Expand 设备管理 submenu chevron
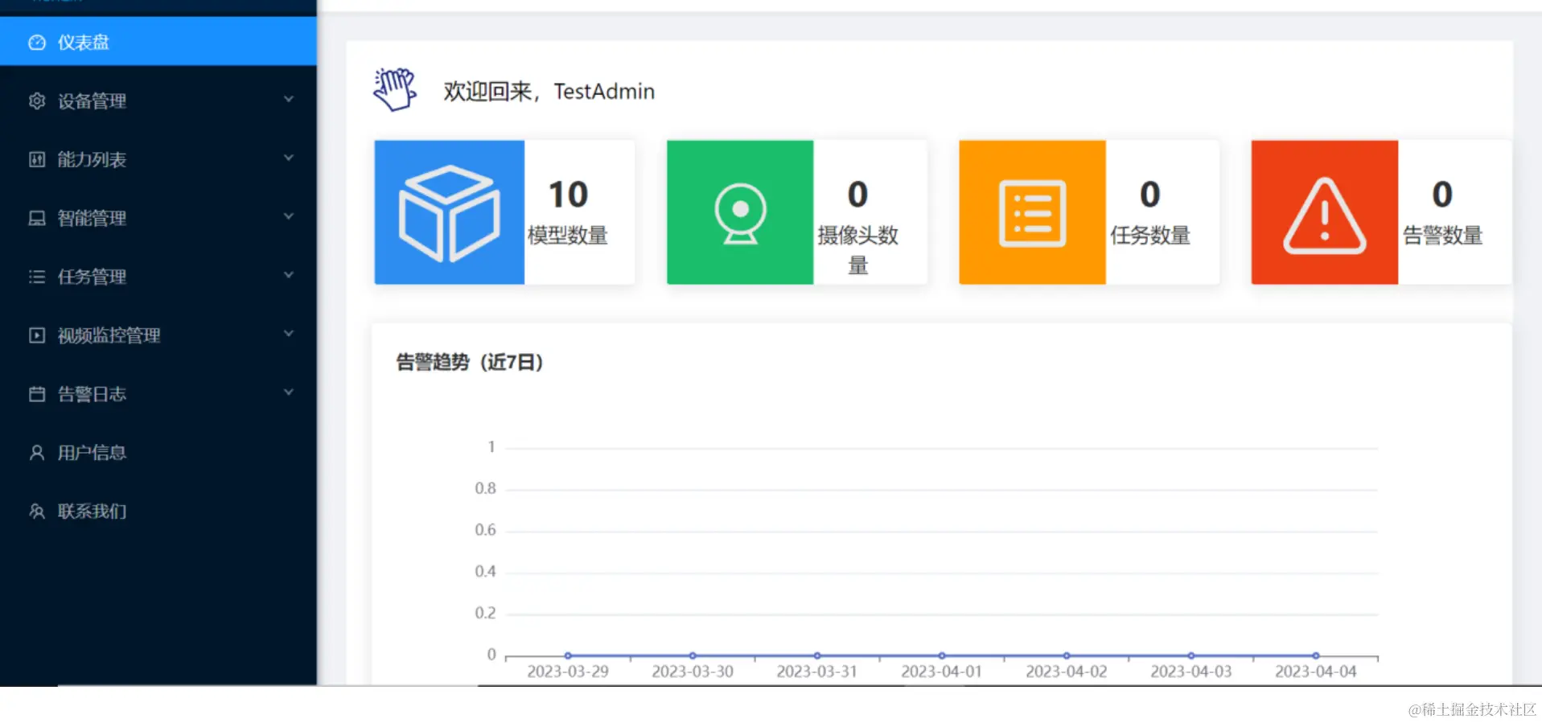 [x=289, y=100]
